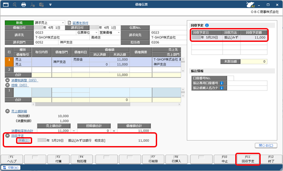This screenshot has width=283, height=171.
Task: Click the 詳細(D) link
Action: tap(24, 140)
